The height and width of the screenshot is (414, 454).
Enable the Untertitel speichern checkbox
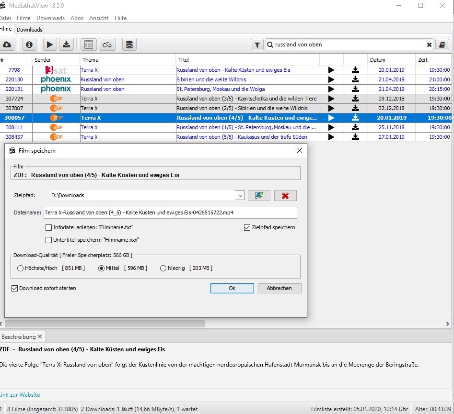pos(48,240)
